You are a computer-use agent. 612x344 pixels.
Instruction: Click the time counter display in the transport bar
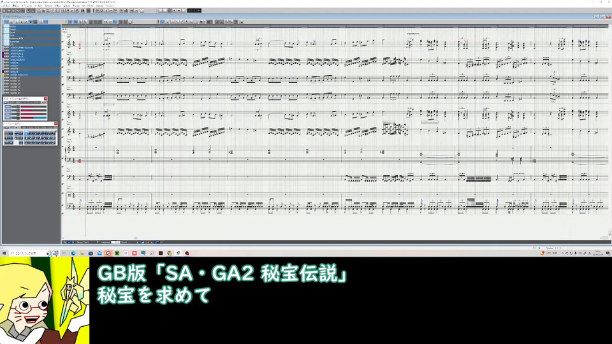click(x=194, y=11)
